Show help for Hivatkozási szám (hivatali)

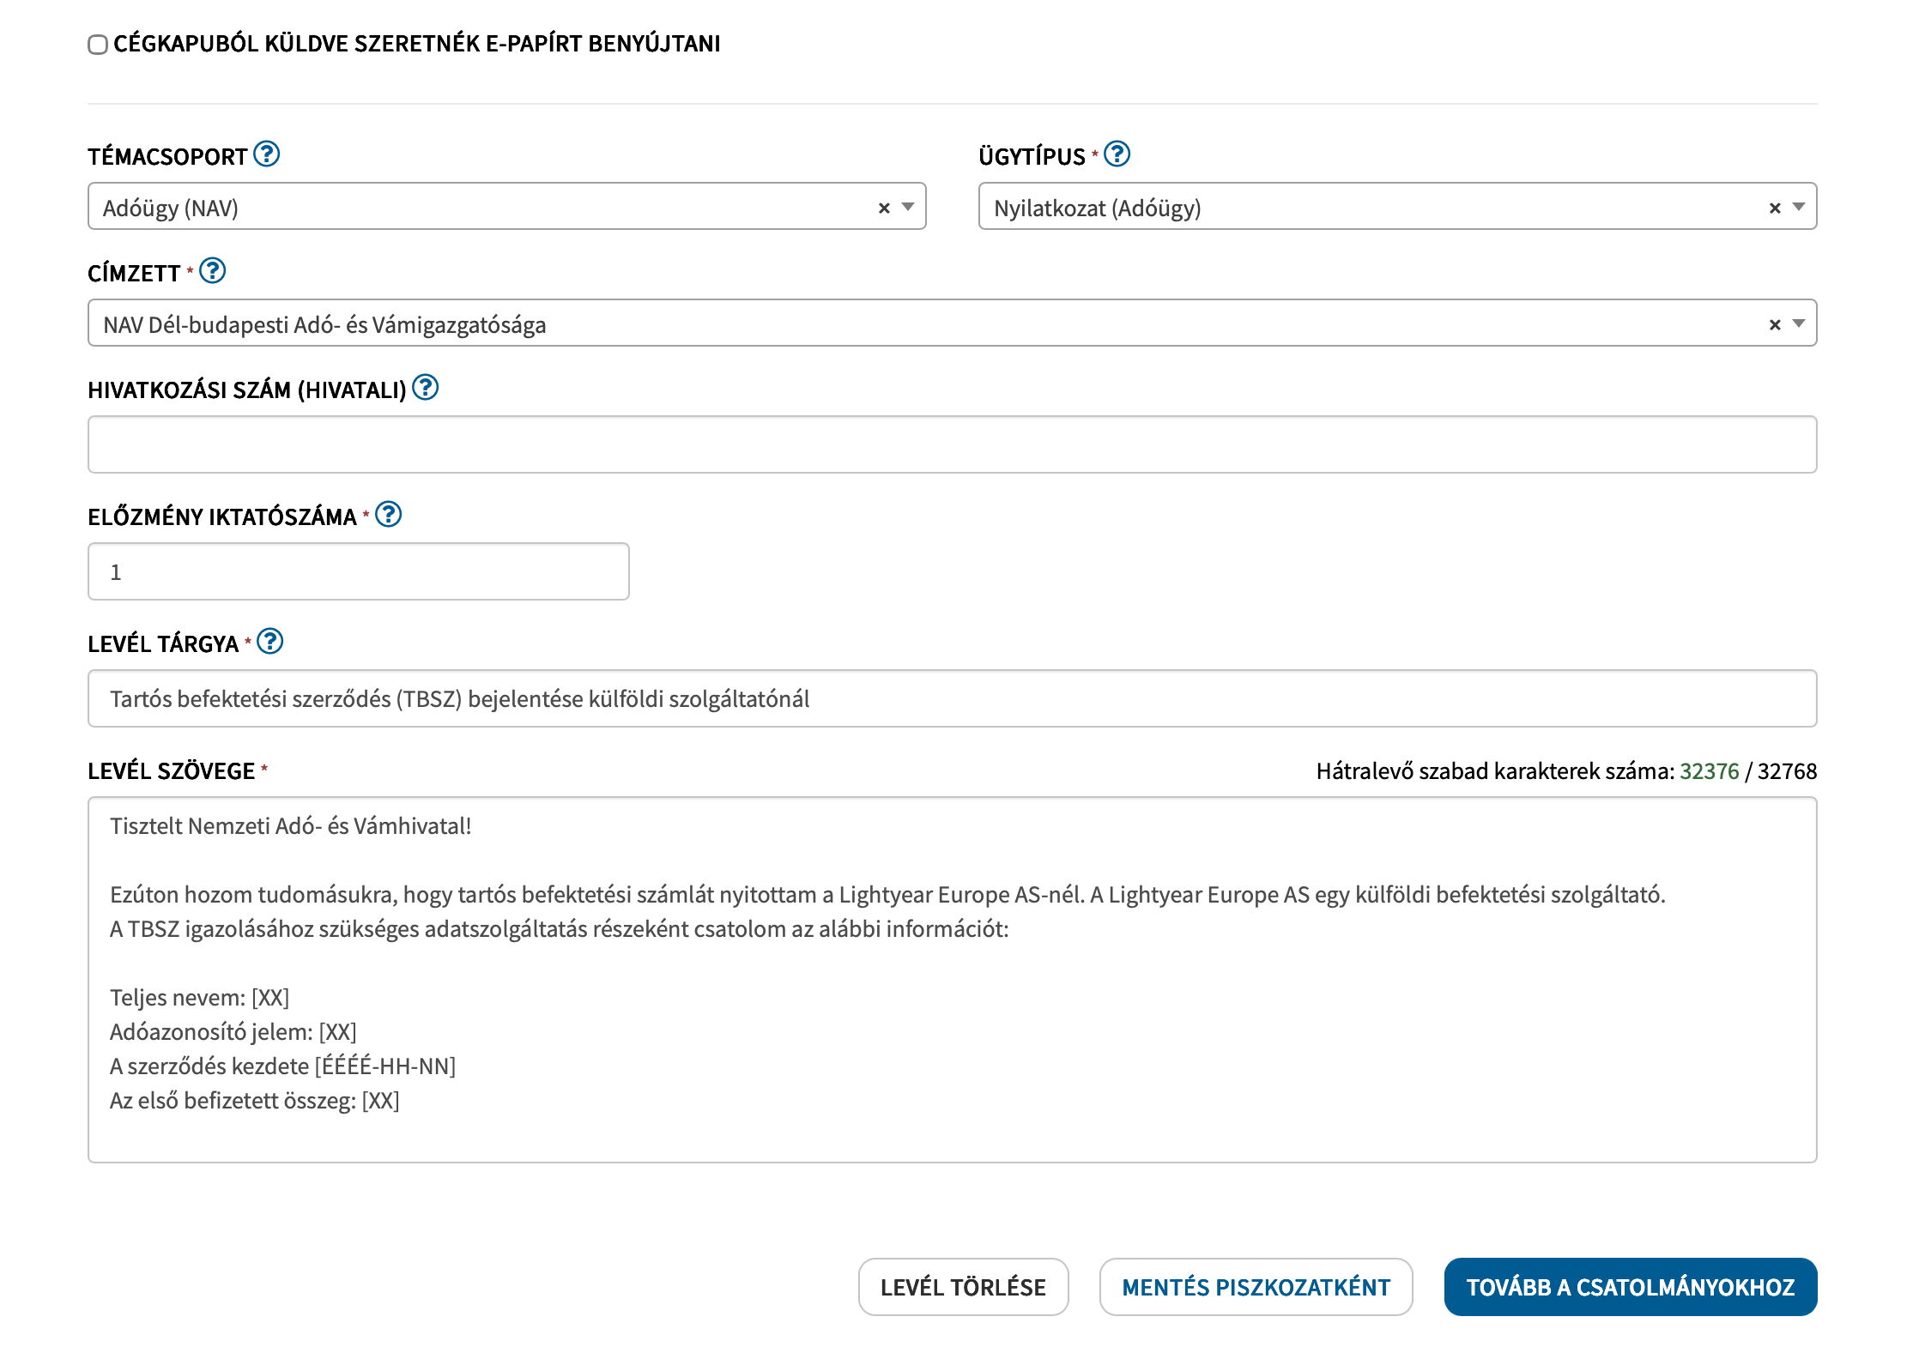(x=425, y=388)
